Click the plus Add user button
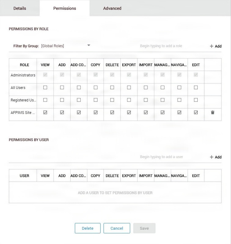This screenshot has height=244, width=231. (x=215, y=157)
